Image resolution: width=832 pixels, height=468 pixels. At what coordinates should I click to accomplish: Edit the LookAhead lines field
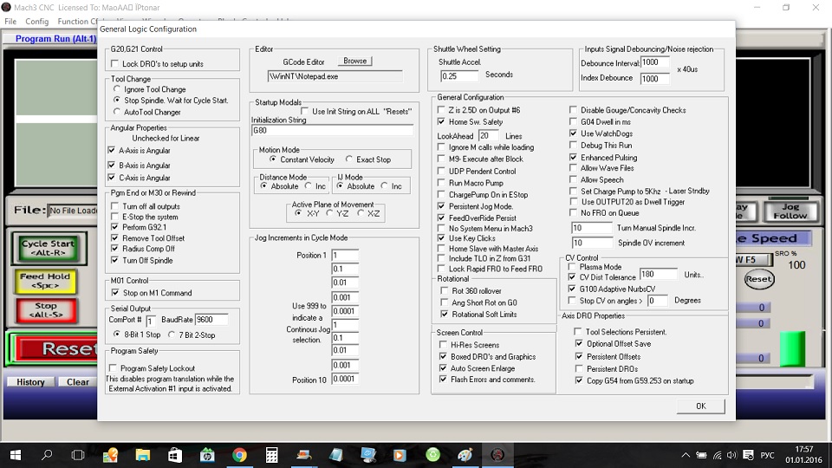(488, 136)
